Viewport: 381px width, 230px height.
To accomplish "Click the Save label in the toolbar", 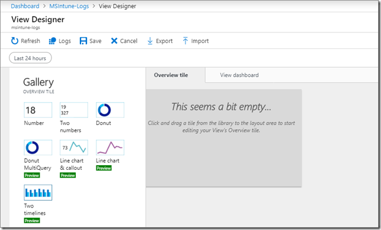I will (x=95, y=41).
